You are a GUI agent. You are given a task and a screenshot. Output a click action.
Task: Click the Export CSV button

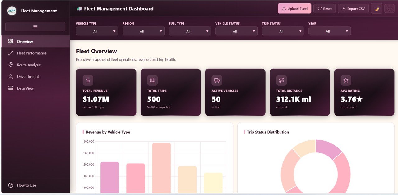tap(353, 8)
